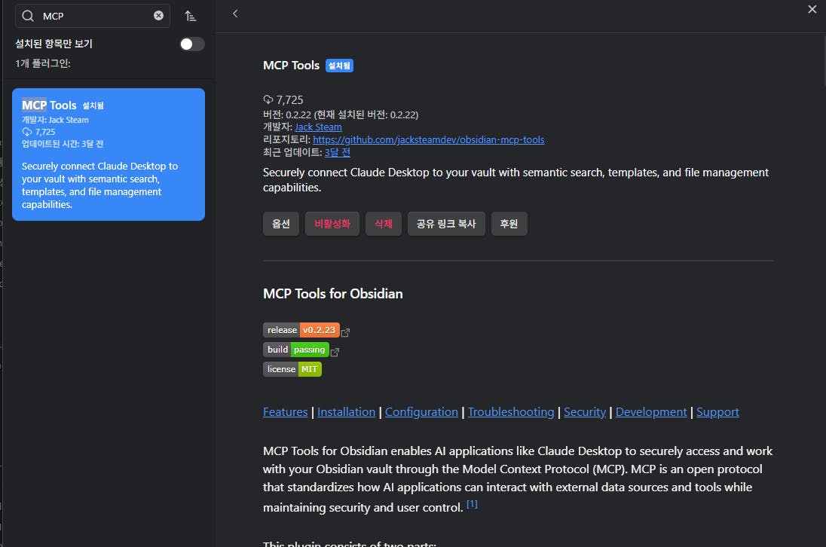Click the MCP Tools for Obsidian heading

coord(333,294)
